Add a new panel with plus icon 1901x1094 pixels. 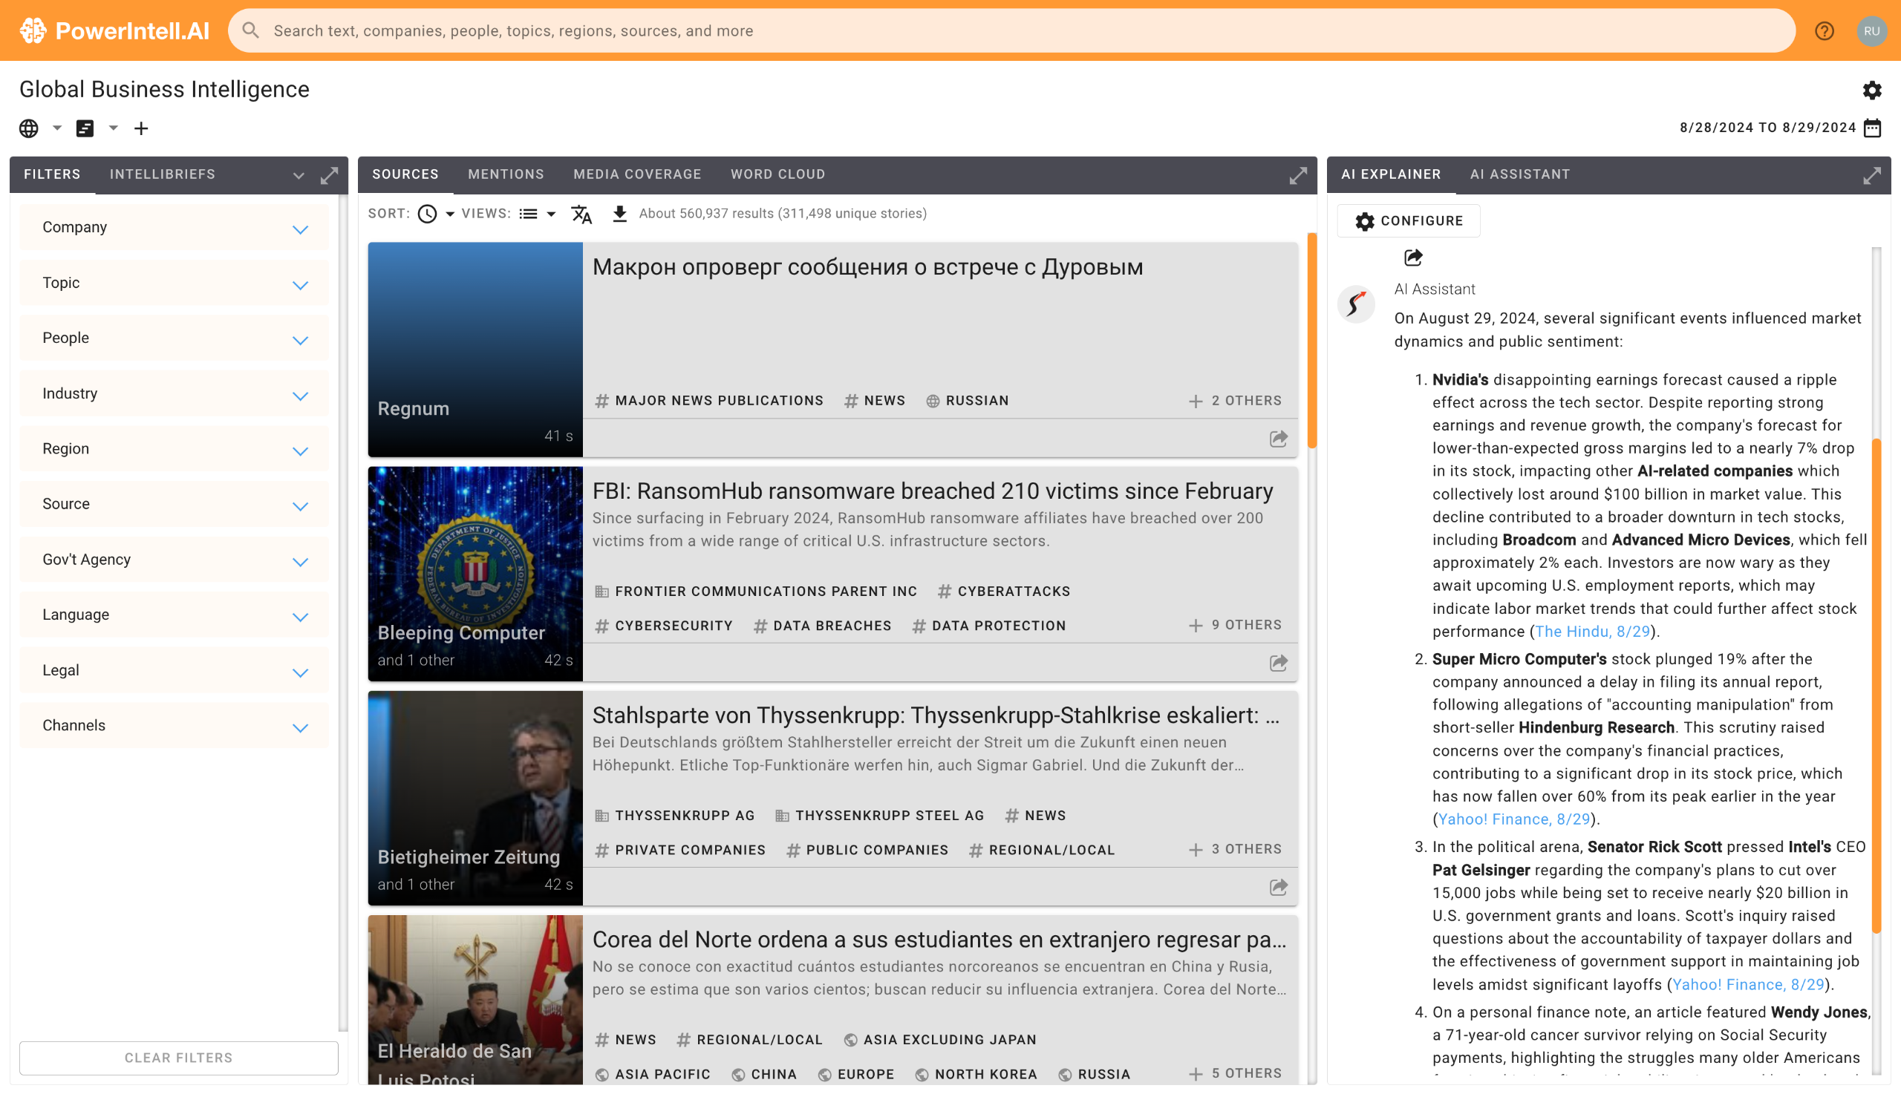click(x=141, y=128)
